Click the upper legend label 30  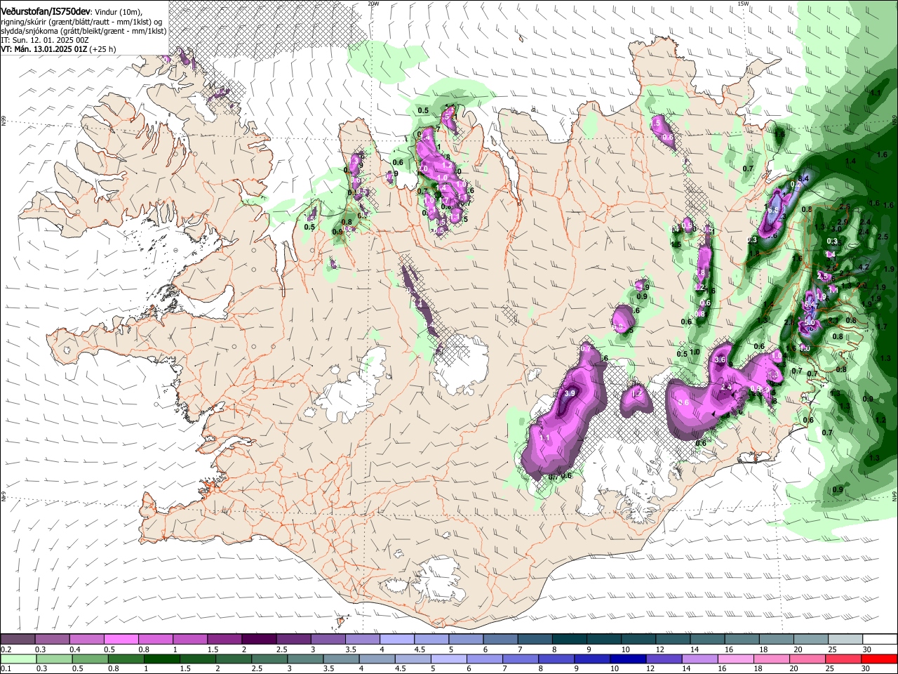click(866, 649)
